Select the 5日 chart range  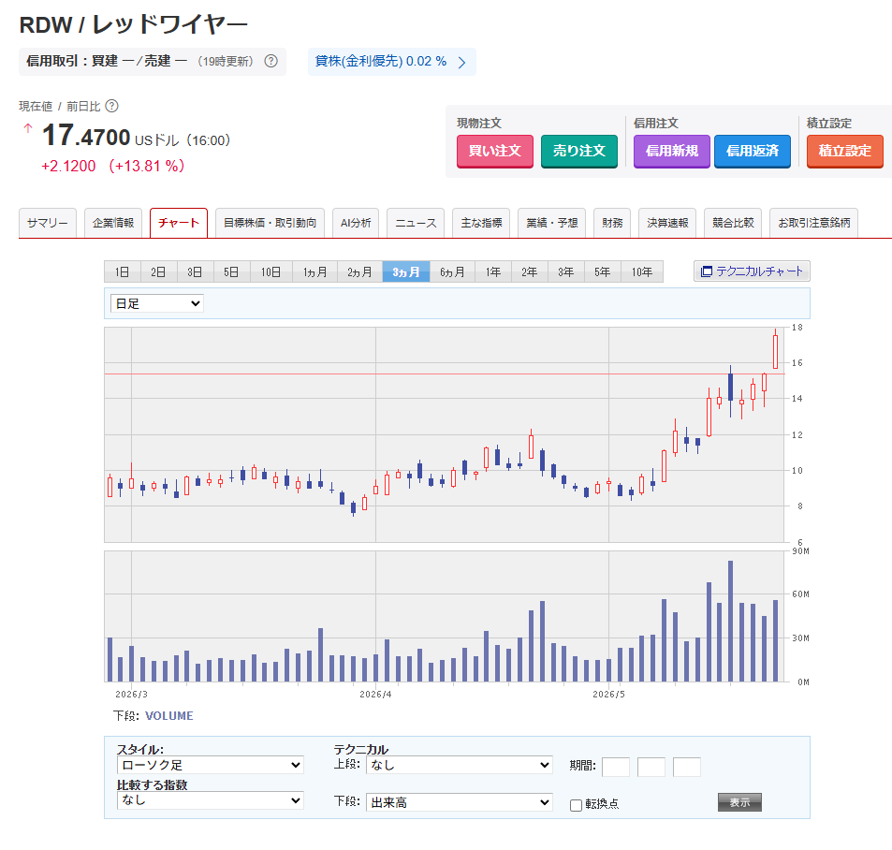(x=231, y=272)
